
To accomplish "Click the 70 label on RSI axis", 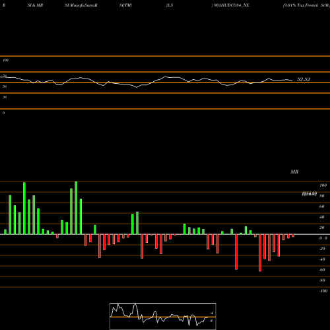I will pyautogui.click(x=5, y=76).
